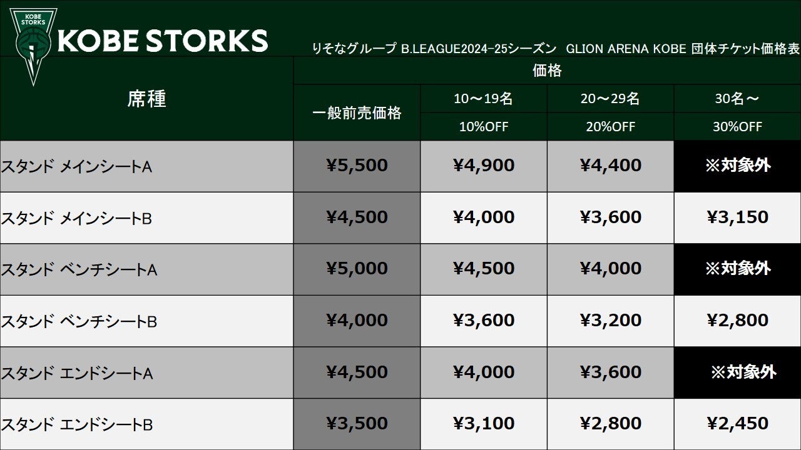
Task: Click the KOBE STORKS title text
Action: coord(163,41)
